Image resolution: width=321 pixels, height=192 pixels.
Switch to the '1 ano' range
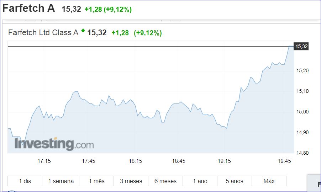pos(200,181)
